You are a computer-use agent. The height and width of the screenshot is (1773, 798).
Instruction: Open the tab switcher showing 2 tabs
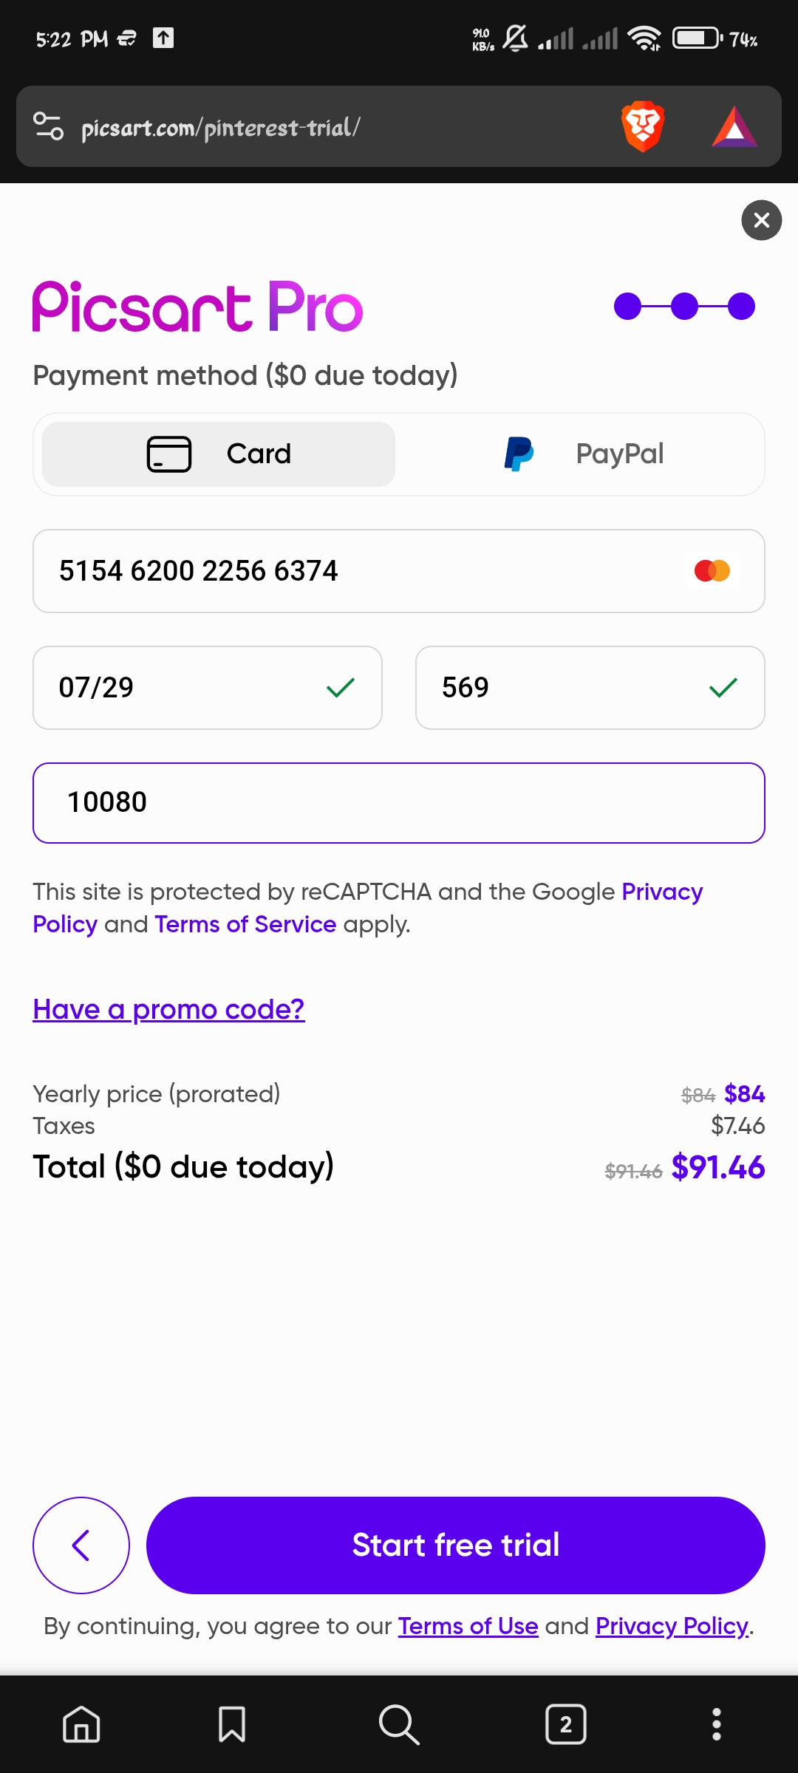click(566, 1724)
